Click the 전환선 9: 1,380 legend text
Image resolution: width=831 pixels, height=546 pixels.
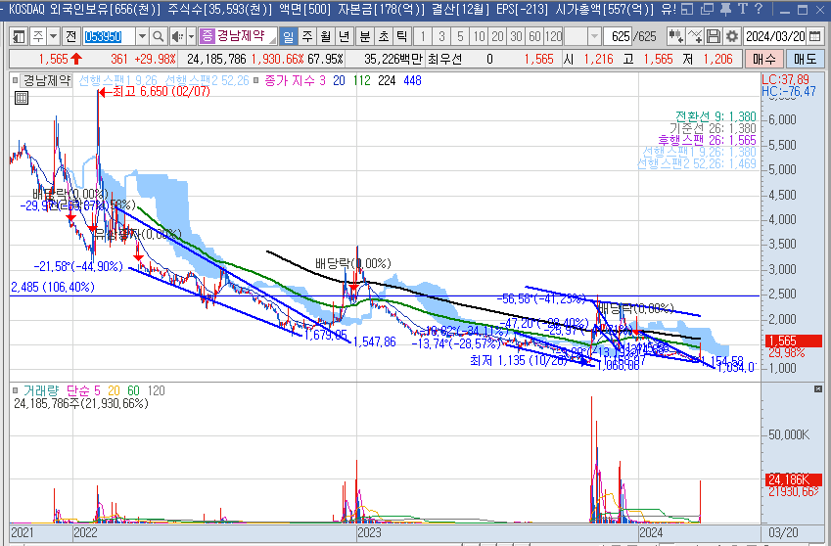(x=716, y=116)
